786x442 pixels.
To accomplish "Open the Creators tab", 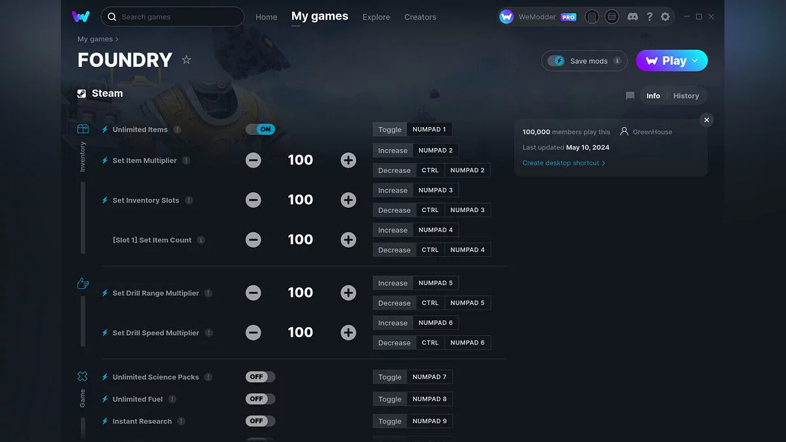I will tap(421, 17).
